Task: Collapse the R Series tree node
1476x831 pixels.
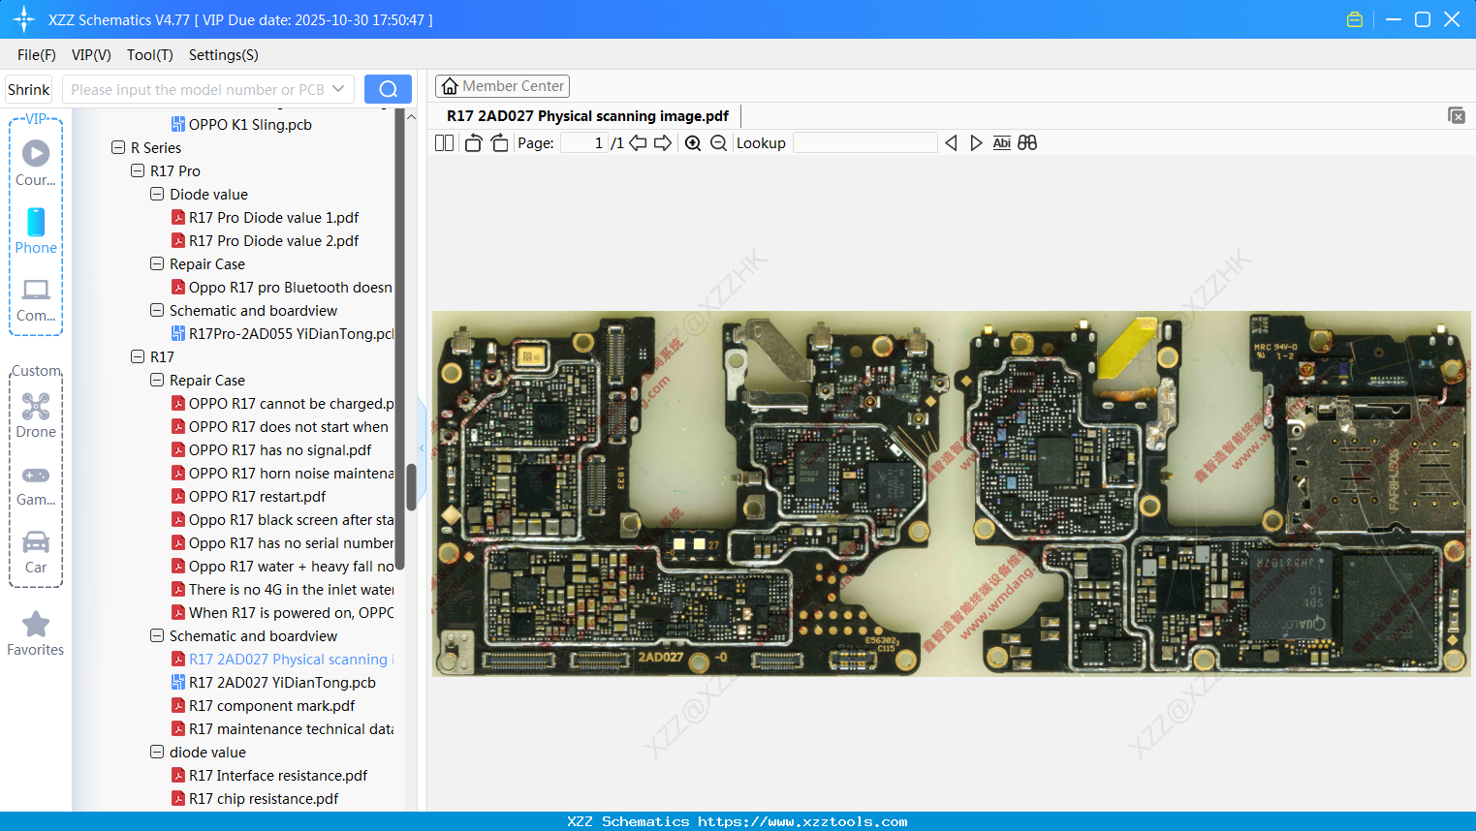Action: click(118, 147)
